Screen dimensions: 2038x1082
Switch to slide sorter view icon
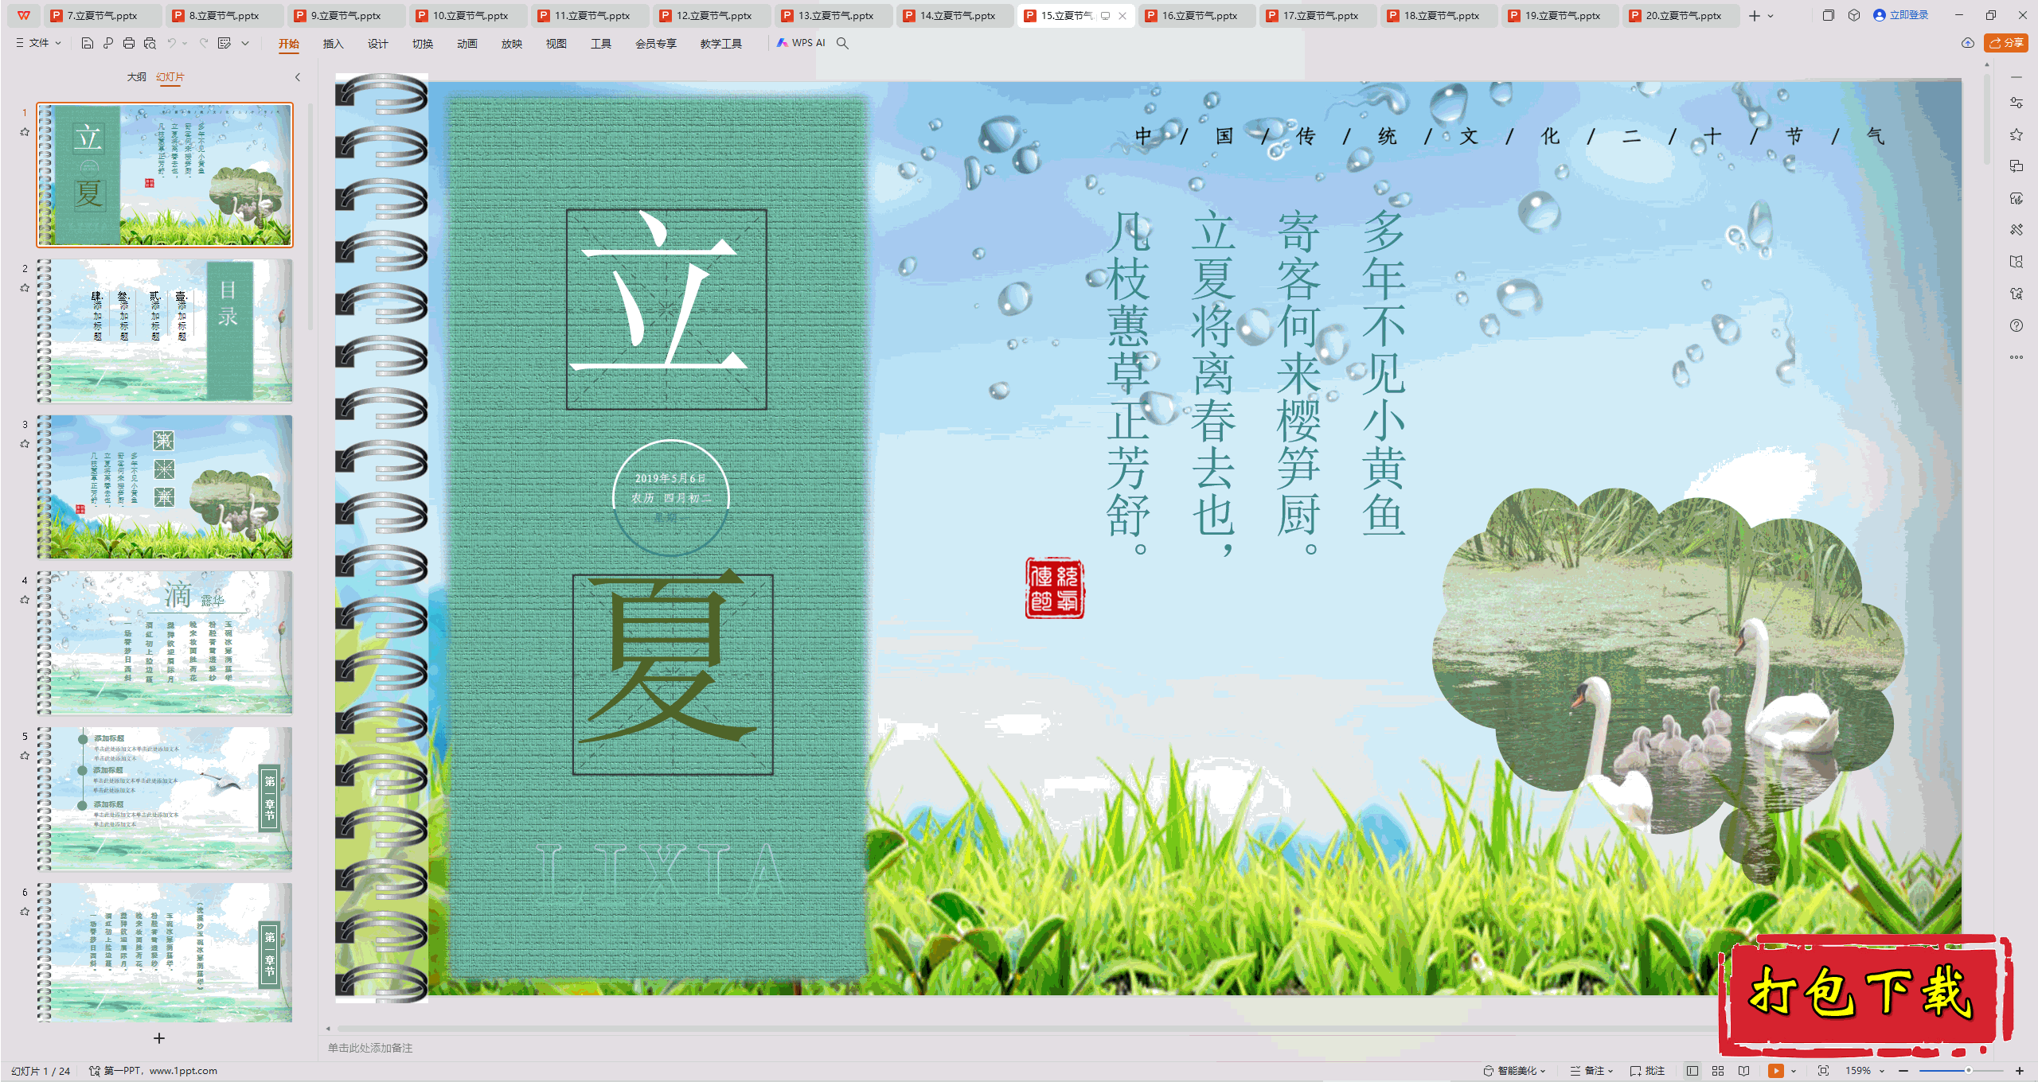tap(1718, 1071)
